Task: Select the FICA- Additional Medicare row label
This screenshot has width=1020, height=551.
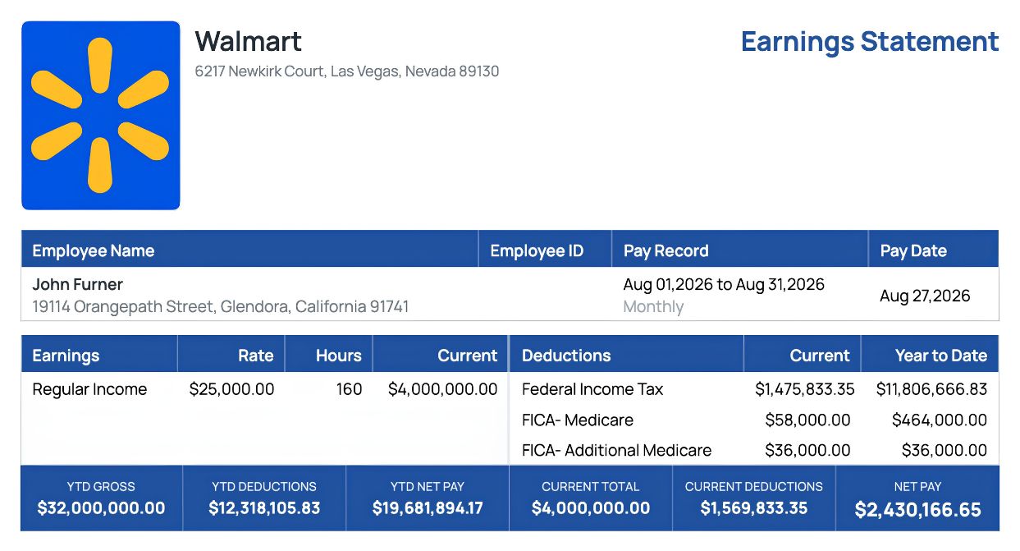Action: (617, 450)
